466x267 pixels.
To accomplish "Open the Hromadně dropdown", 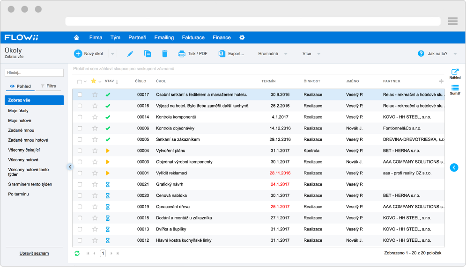I will coord(273,54).
